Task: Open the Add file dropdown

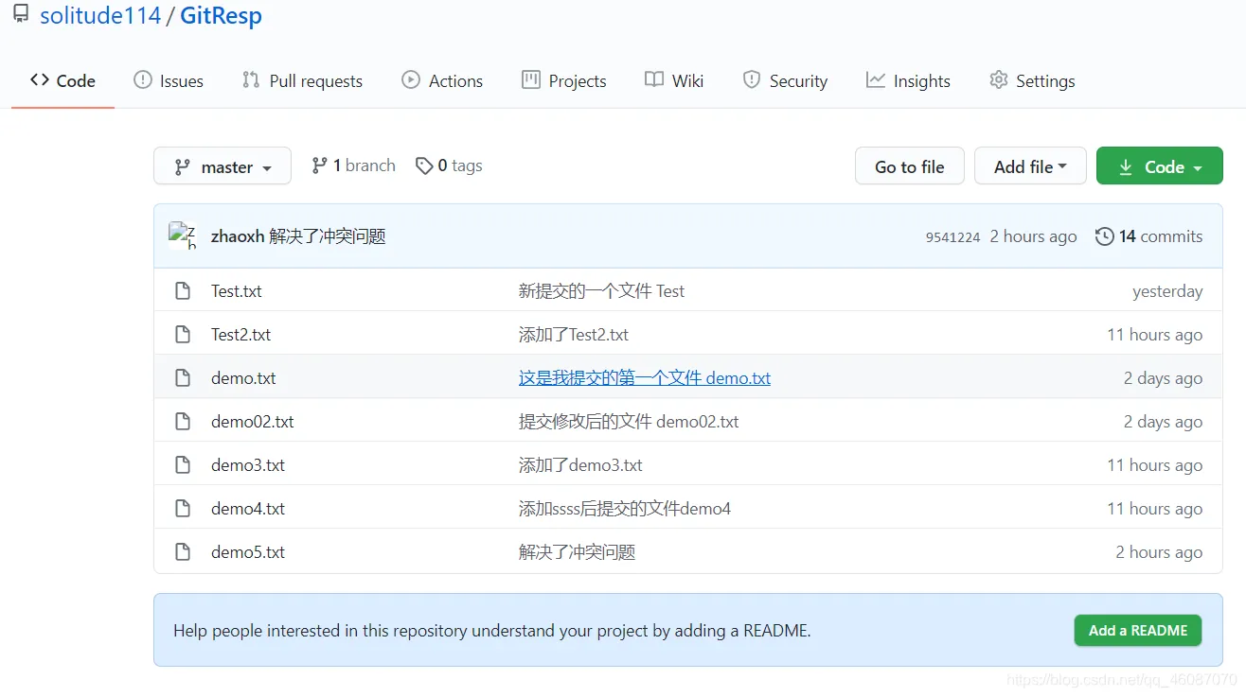Action: tap(1029, 166)
